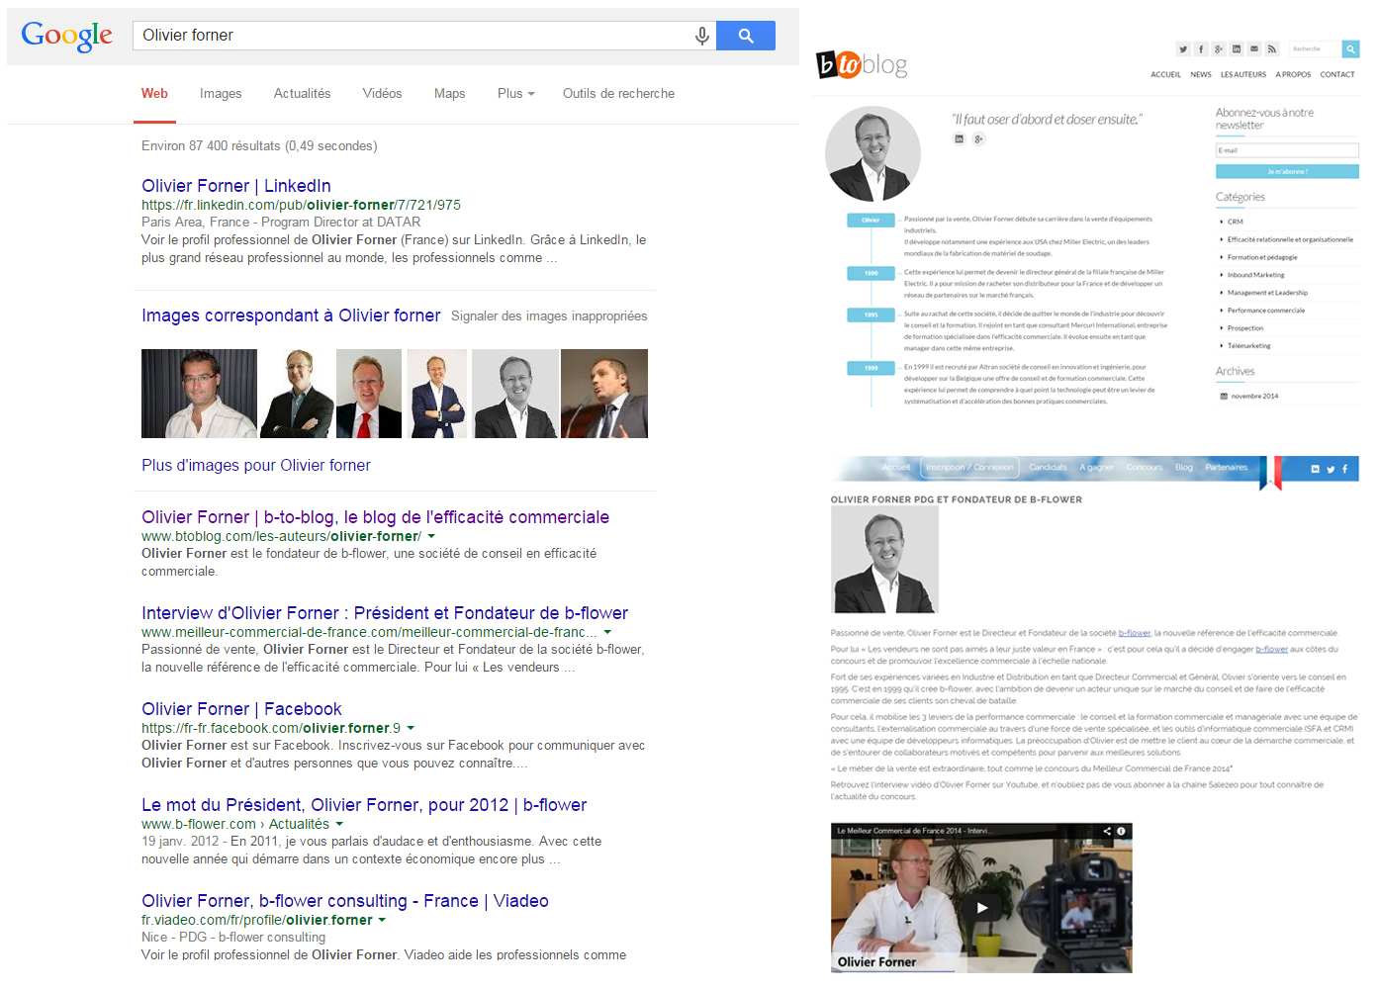The image size is (1378, 991).
Task: Click the b-to-blog RSS feed icon
Action: 1272,48
